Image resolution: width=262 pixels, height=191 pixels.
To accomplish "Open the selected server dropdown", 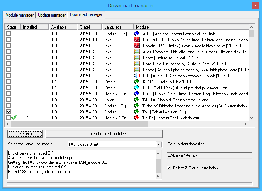I will 158,144.
